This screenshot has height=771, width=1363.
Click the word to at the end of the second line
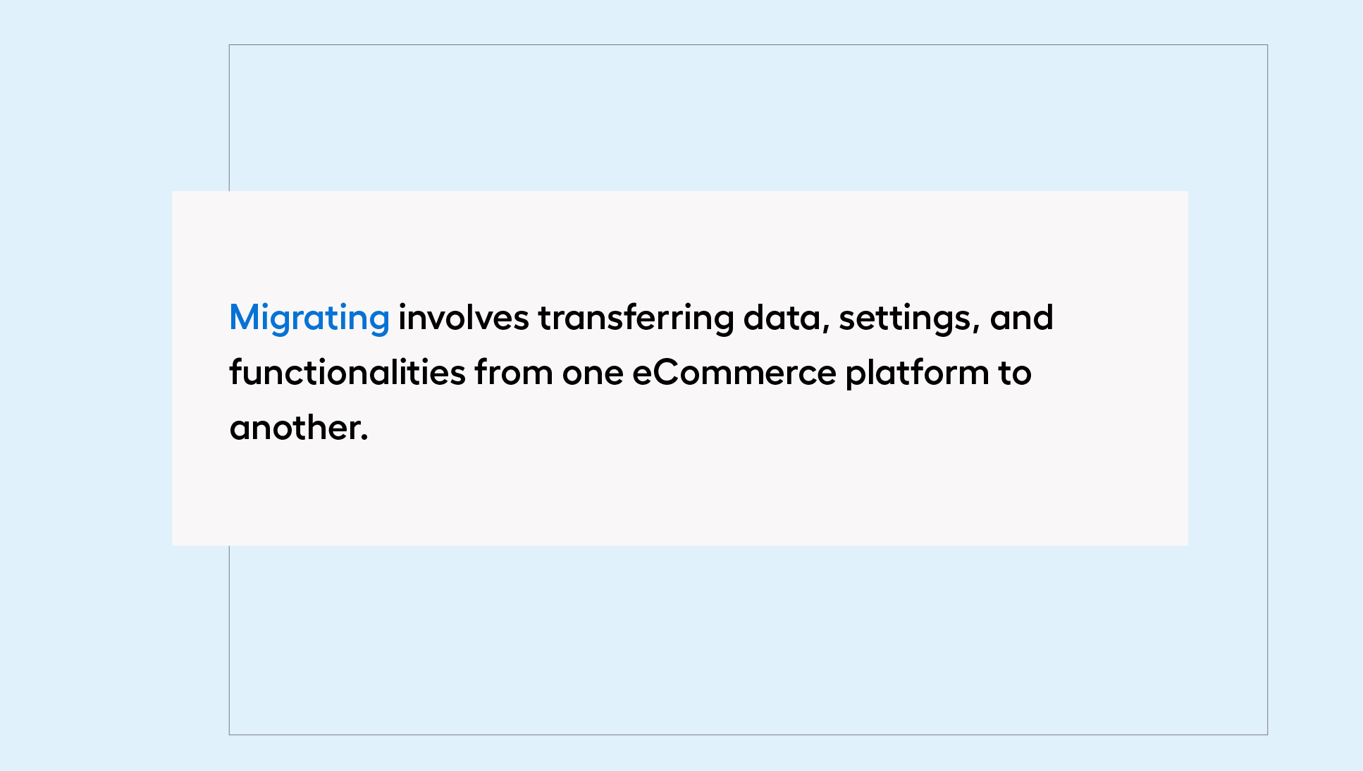tap(1015, 374)
